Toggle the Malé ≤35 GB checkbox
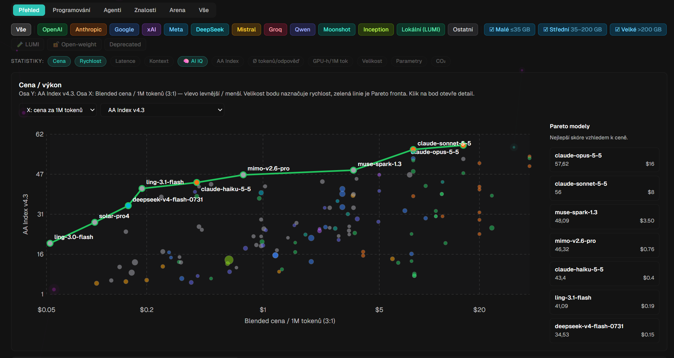Viewport: 674px width, 358px height. click(509, 30)
